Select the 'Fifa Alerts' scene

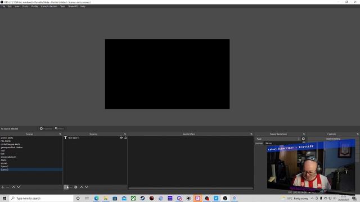31,141
